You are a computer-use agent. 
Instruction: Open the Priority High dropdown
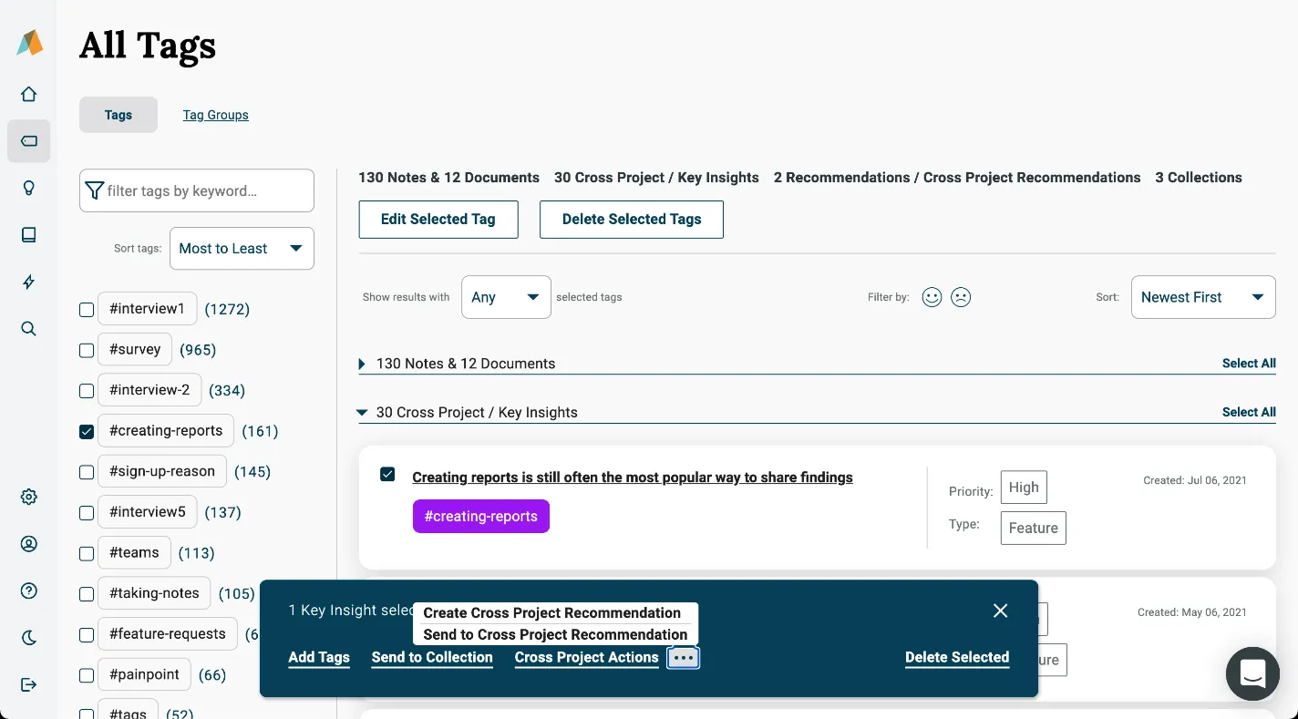point(1024,488)
